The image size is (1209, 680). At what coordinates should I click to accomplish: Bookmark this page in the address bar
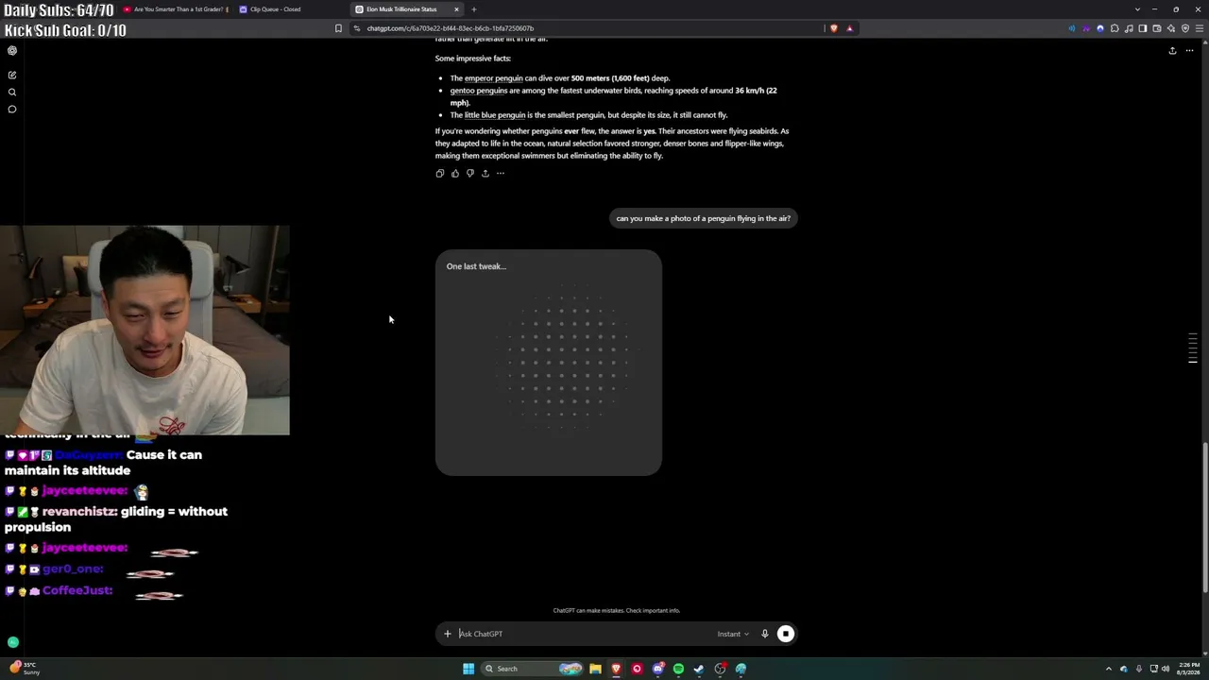(x=338, y=28)
